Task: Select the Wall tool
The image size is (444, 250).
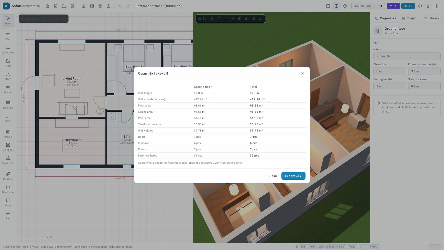Action: (x=8, y=36)
